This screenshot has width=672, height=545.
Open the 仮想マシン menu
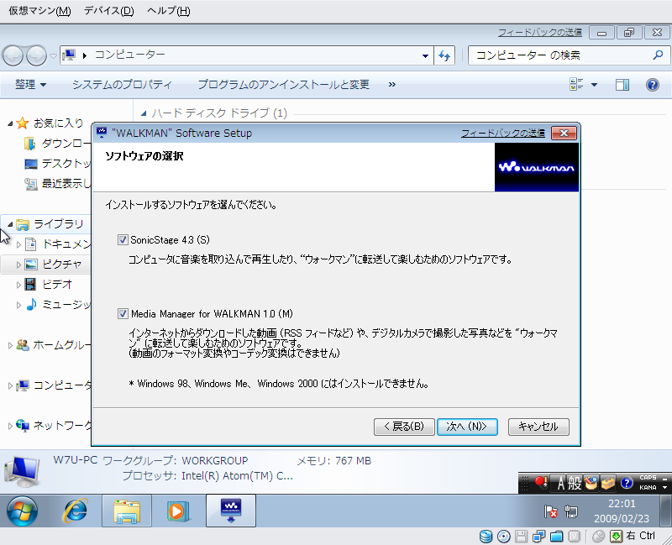(39, 11)
